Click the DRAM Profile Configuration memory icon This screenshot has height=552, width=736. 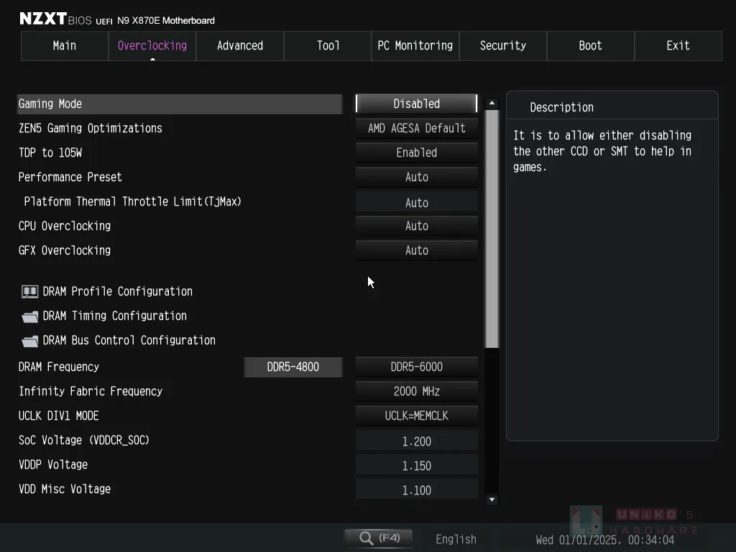[30, 292]
